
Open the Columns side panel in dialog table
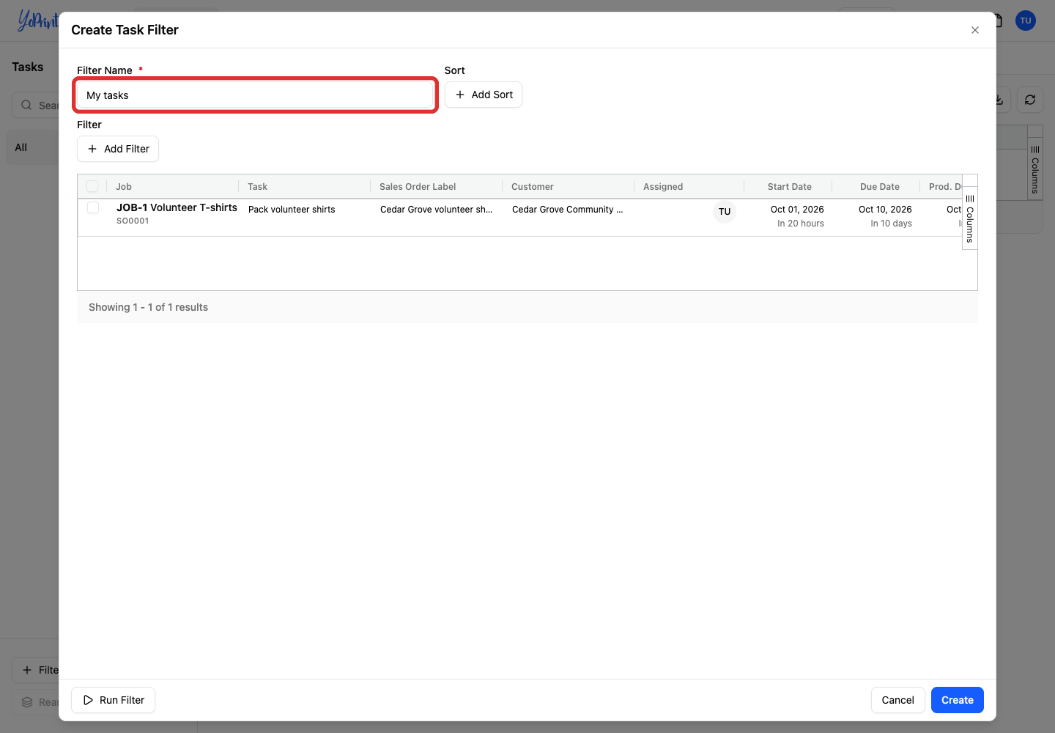pos(969,218)
